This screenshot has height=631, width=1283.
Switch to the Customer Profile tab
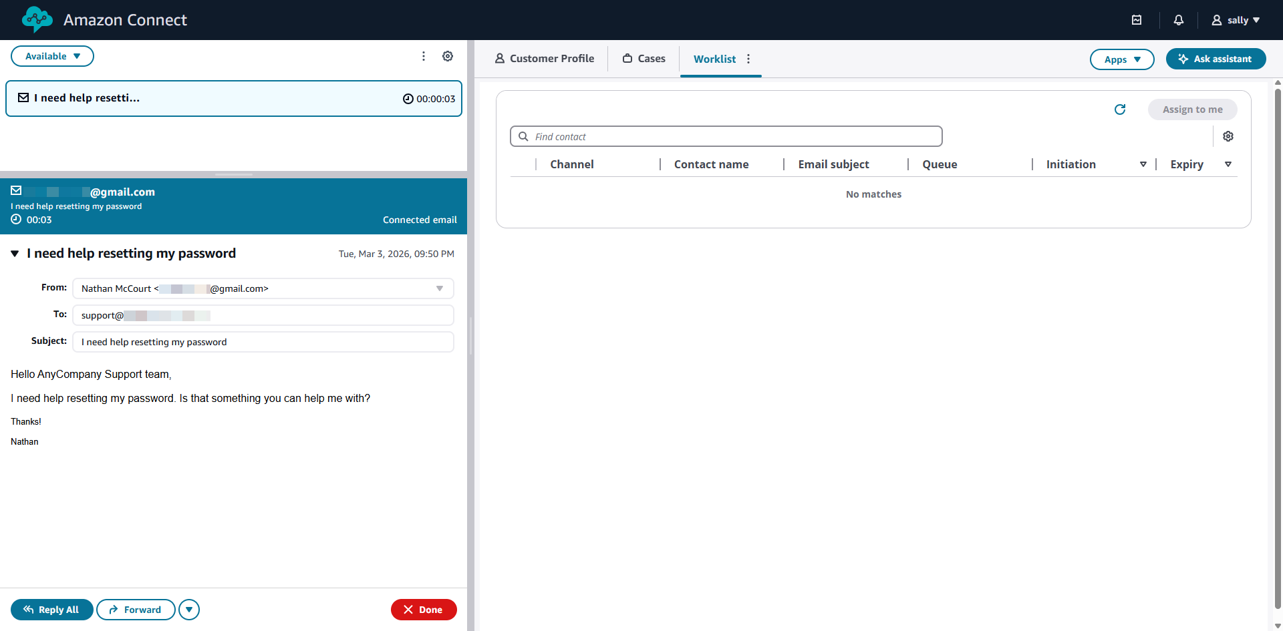(545, 59)
